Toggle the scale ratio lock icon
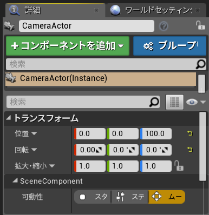This screenshot has height=215, width=209. click(x=179, y=166)
